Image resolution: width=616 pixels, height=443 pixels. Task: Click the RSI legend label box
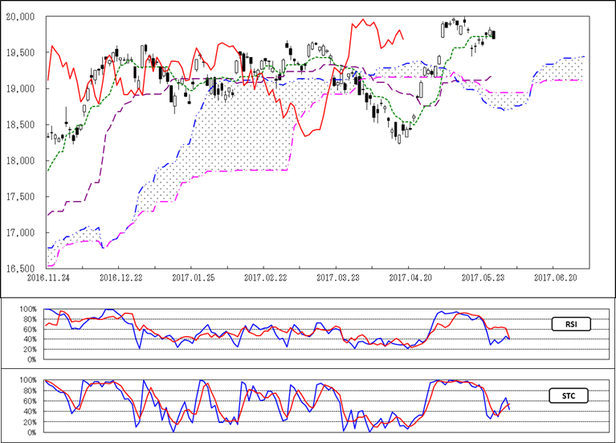tap(572, 325)
